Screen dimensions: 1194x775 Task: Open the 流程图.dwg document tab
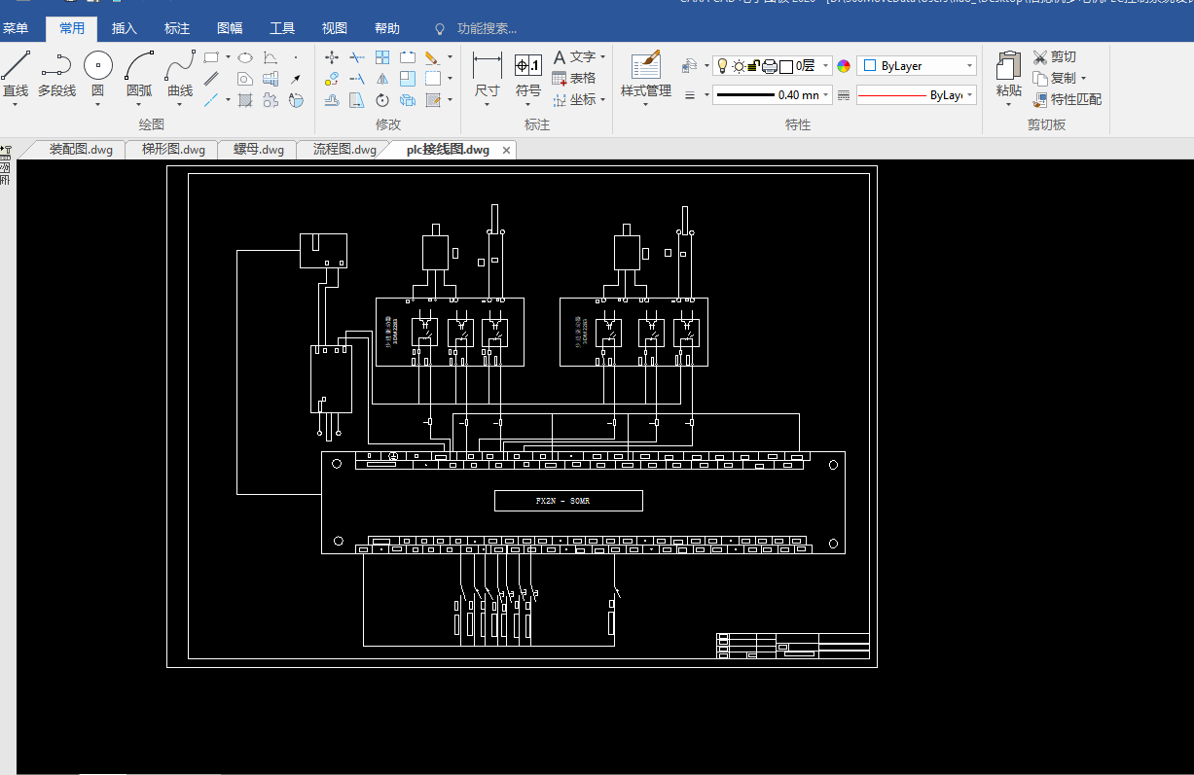click(344, 150)
